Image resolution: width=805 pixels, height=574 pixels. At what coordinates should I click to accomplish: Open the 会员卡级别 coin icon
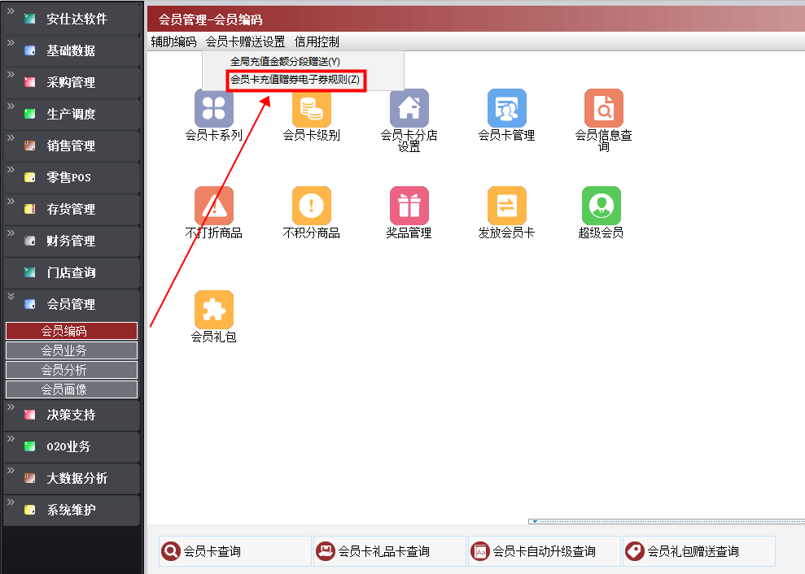tap(312, 107)
